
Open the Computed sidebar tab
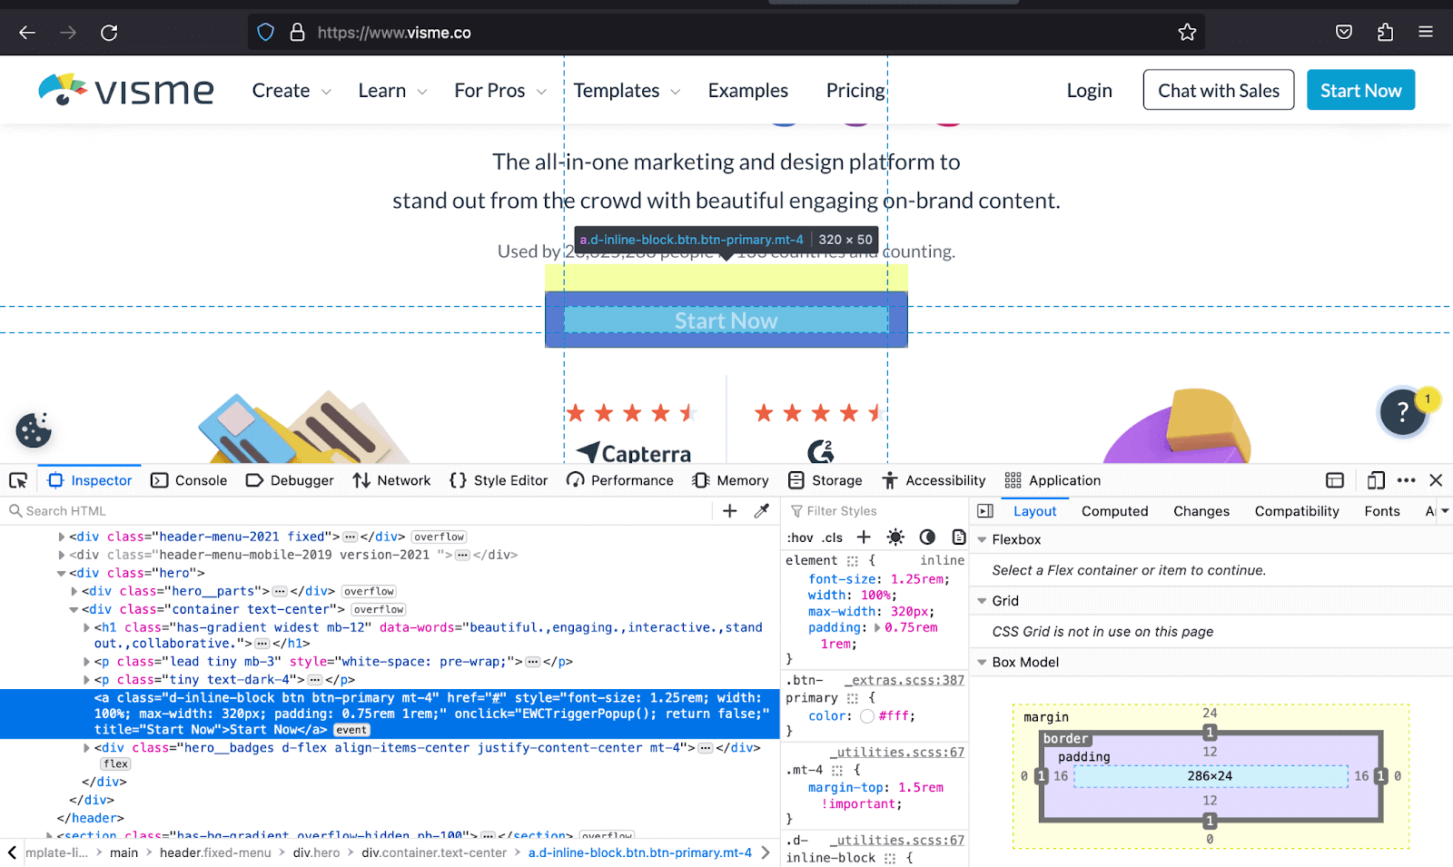(1114, 511)
